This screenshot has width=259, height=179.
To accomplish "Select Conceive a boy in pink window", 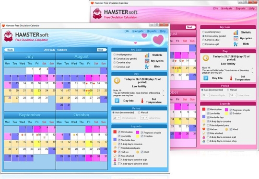I will (203, 40).
